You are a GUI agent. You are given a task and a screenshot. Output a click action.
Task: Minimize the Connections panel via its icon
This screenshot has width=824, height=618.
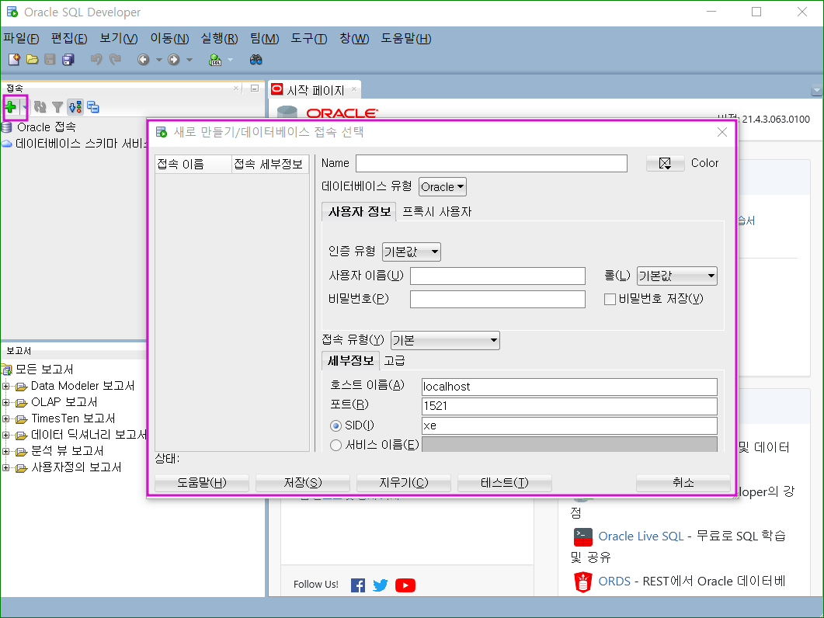tap(255, 89)
